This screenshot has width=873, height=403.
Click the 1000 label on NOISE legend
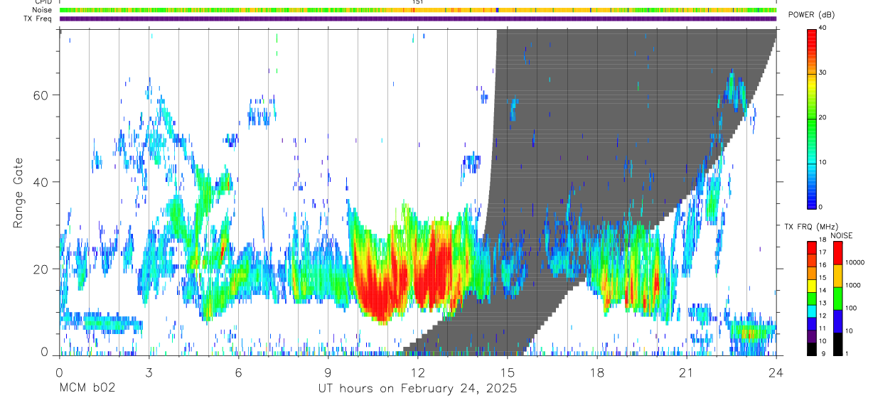(x=854, y=285)
